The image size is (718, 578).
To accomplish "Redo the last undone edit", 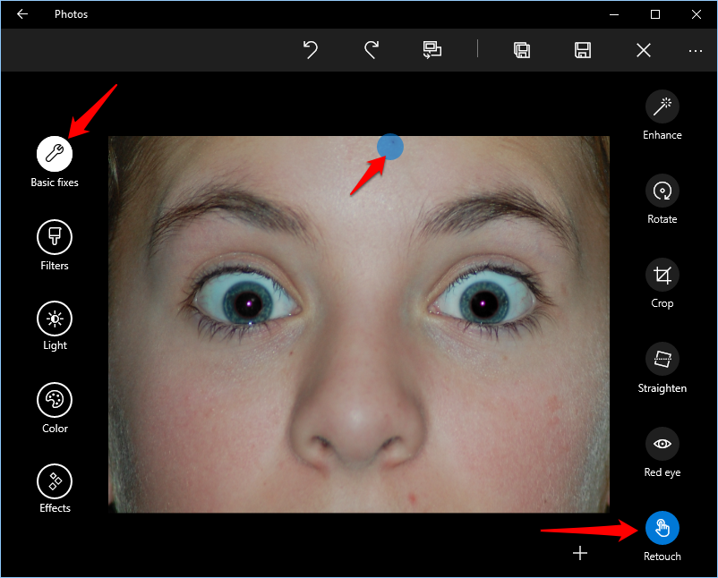I will (371, 50).
